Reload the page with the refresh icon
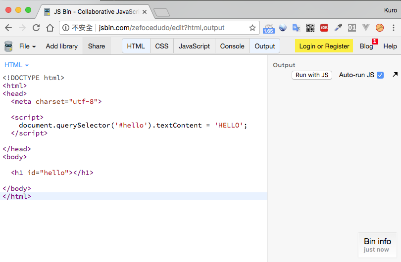Viewport: 401px width, 262px height. click(36, 28)
